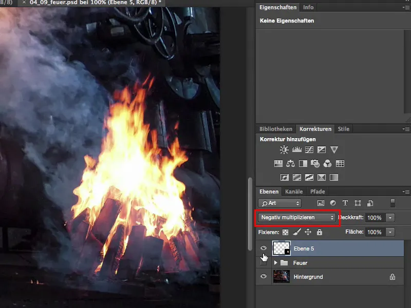
Task: Lock transparent pixels of Ebene 5
Action: pos(285,232)
